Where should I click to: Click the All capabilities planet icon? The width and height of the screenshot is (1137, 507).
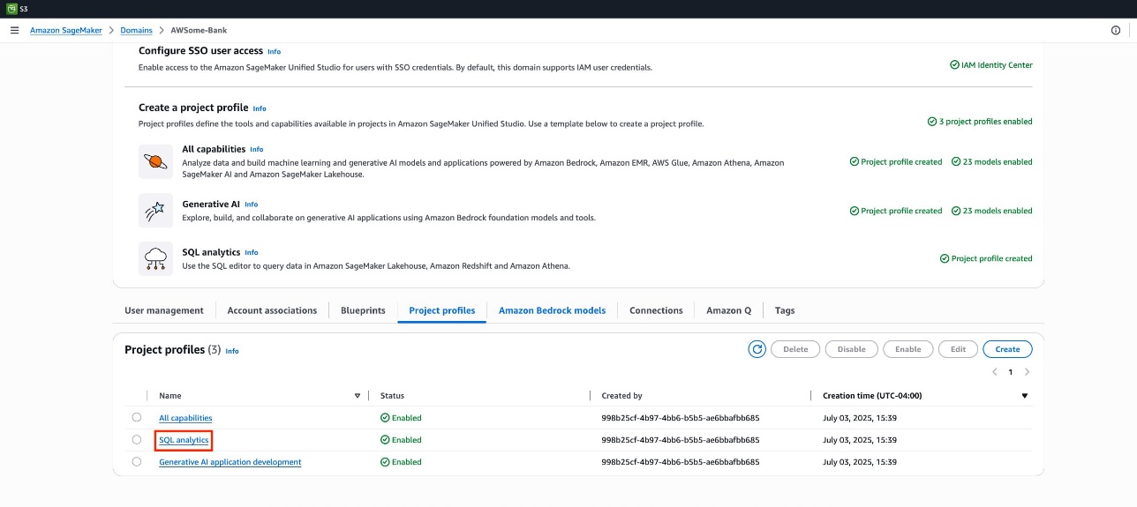pos(156,161)
